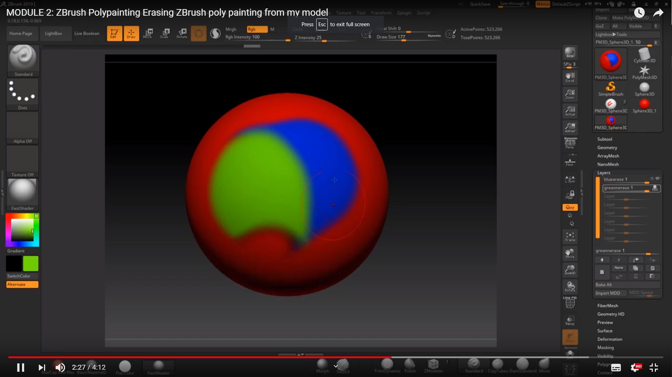The width and height of the screenshot is (672, 377).
Task: Expand the Geometry section
Action: click(607, 148)
